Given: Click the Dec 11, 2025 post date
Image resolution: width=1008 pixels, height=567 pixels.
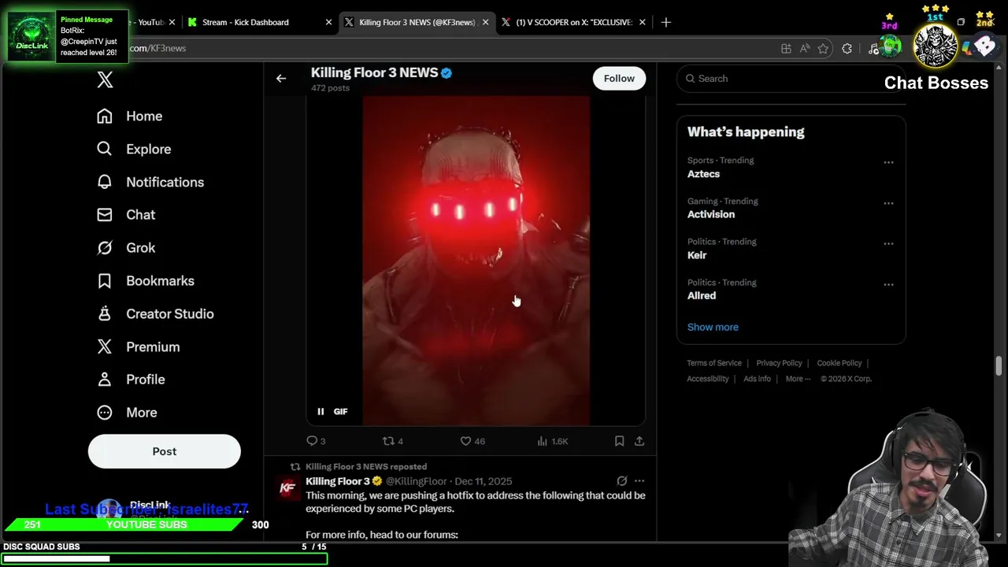Looking at the screenshot, I should pos(484,481).
